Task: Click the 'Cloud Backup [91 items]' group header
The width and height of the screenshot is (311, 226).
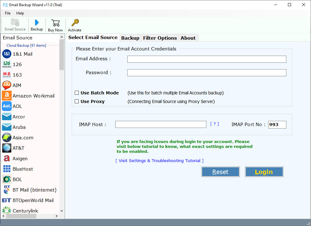Action: (x=26, y=46)
